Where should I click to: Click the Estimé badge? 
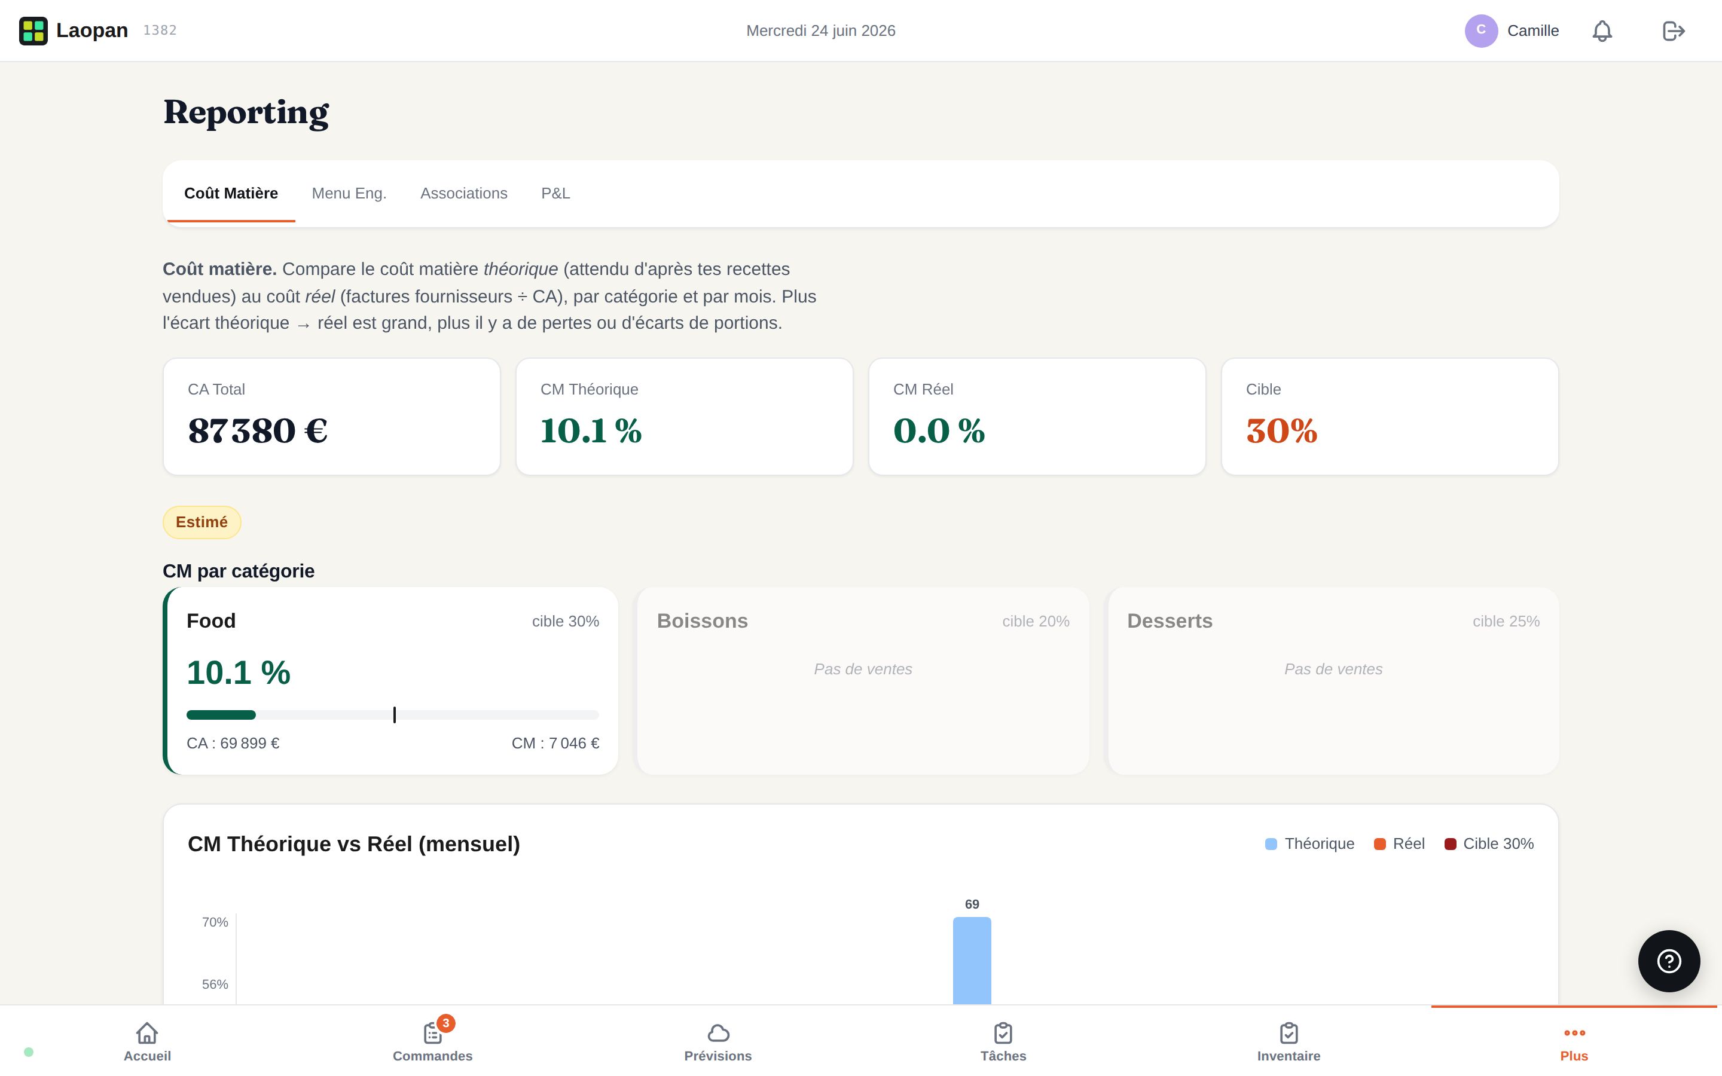(202, 522)
